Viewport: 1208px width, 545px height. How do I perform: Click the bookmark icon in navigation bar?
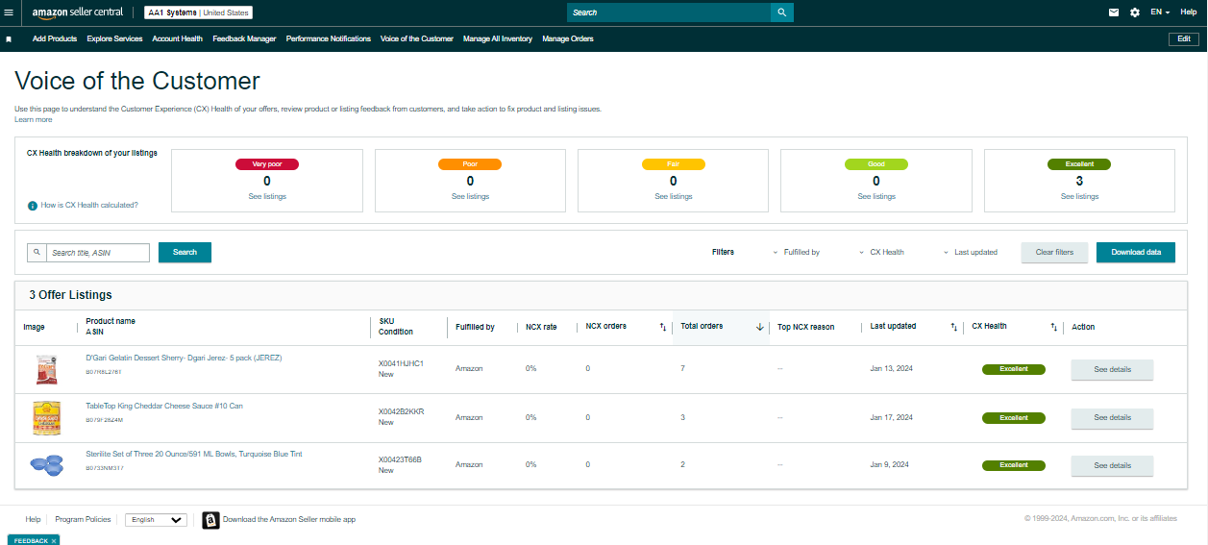click(x=9, y=39)
